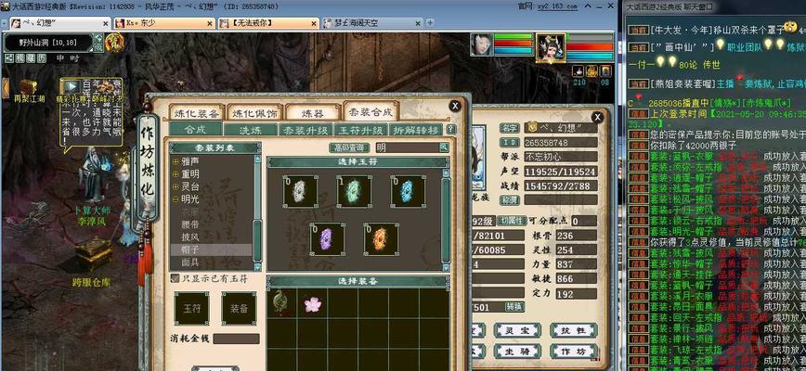
Task: Switch to 拆解转移 sub-tab
Action: 416,131
